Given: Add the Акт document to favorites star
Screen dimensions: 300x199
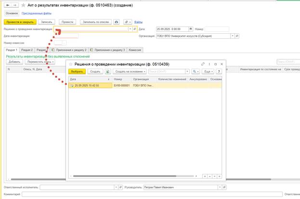Looking at the screenshot, I should click(23, 5).
